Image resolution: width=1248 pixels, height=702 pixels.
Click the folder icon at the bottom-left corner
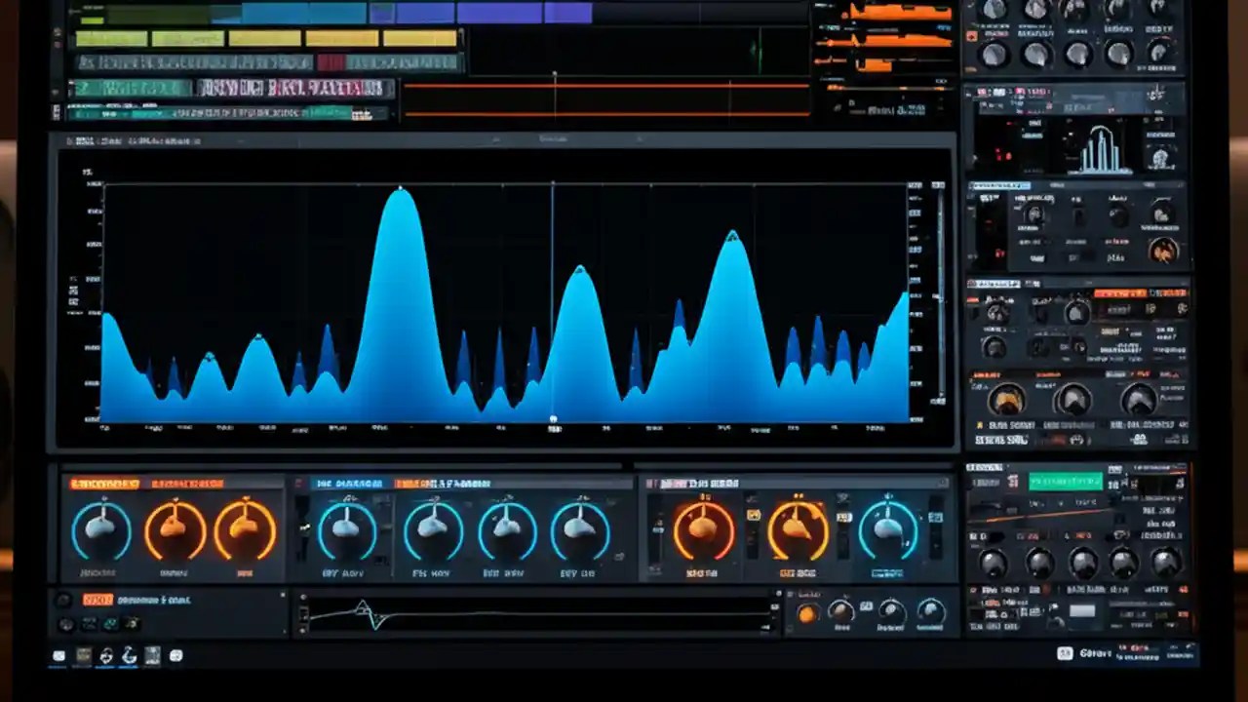point(58,657)
